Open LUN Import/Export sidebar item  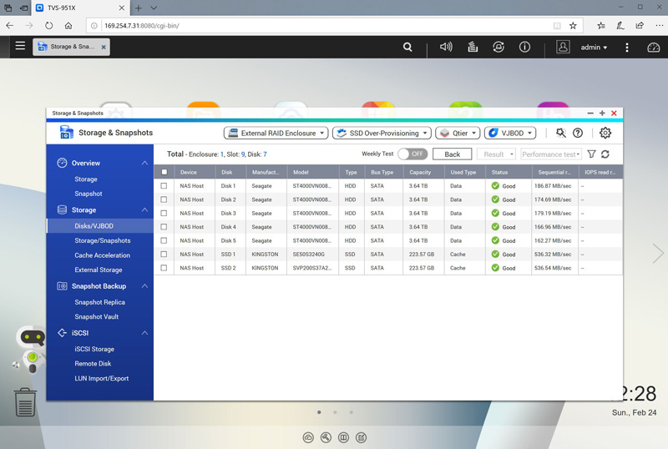point(101,378)
